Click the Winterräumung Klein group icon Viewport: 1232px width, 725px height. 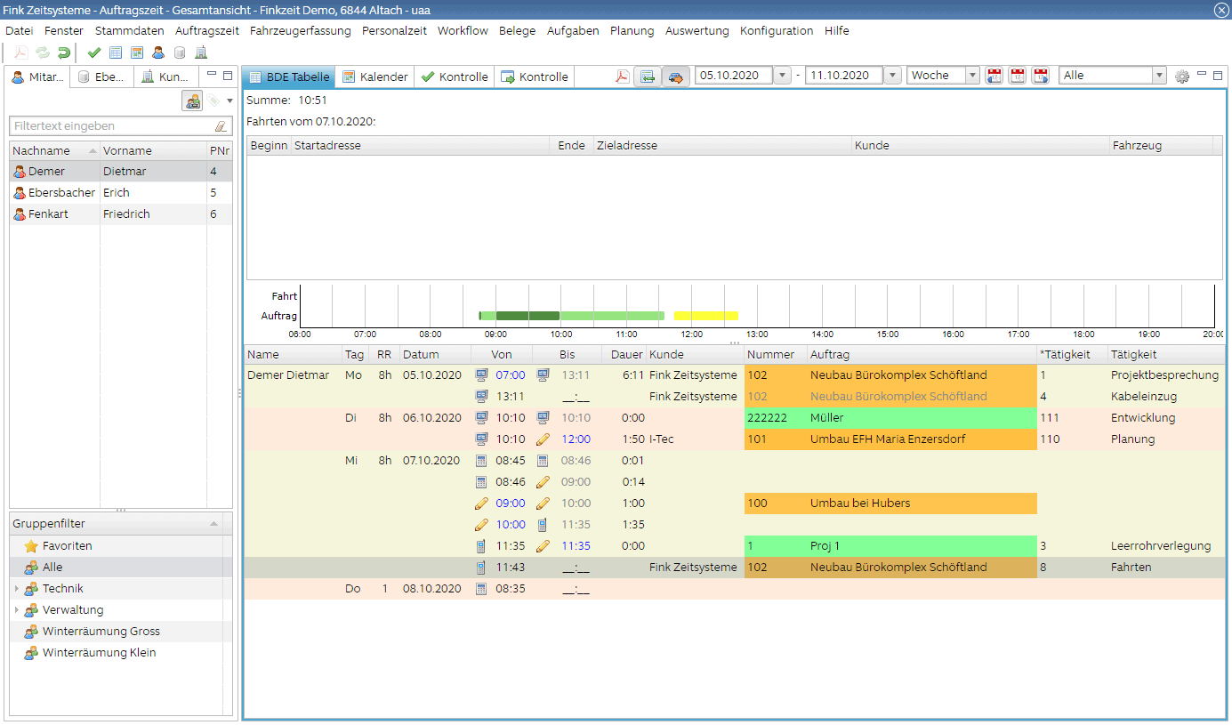point(31,653)
